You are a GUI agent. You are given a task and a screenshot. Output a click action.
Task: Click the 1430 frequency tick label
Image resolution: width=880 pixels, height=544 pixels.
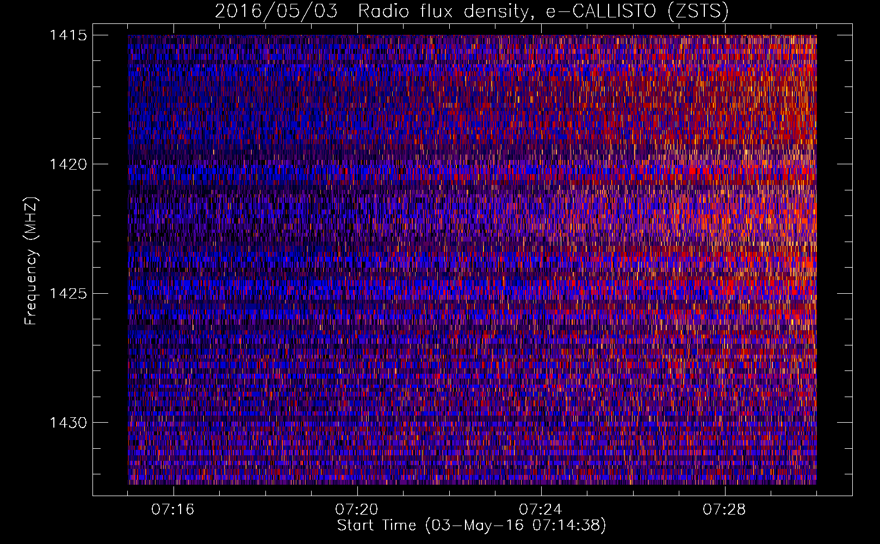pos(68,423)
